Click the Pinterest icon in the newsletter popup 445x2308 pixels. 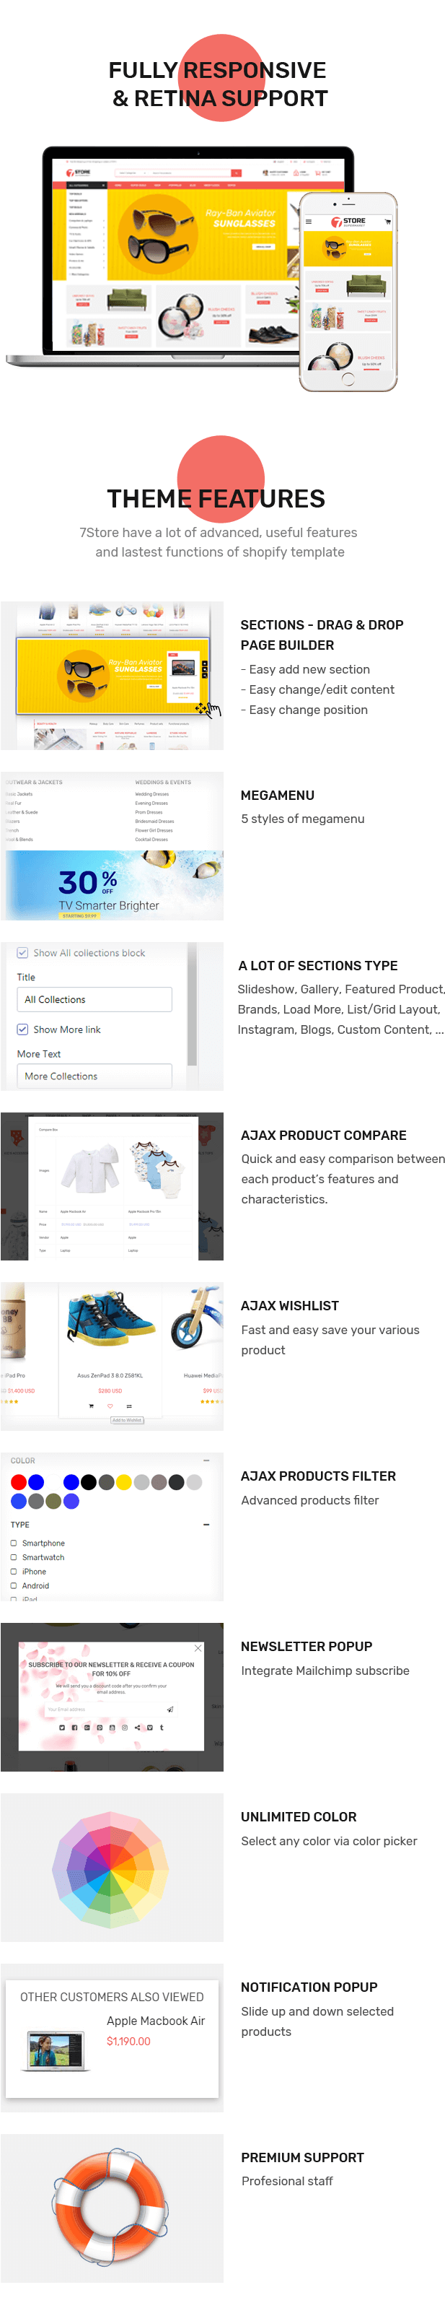coord(100,1728)
